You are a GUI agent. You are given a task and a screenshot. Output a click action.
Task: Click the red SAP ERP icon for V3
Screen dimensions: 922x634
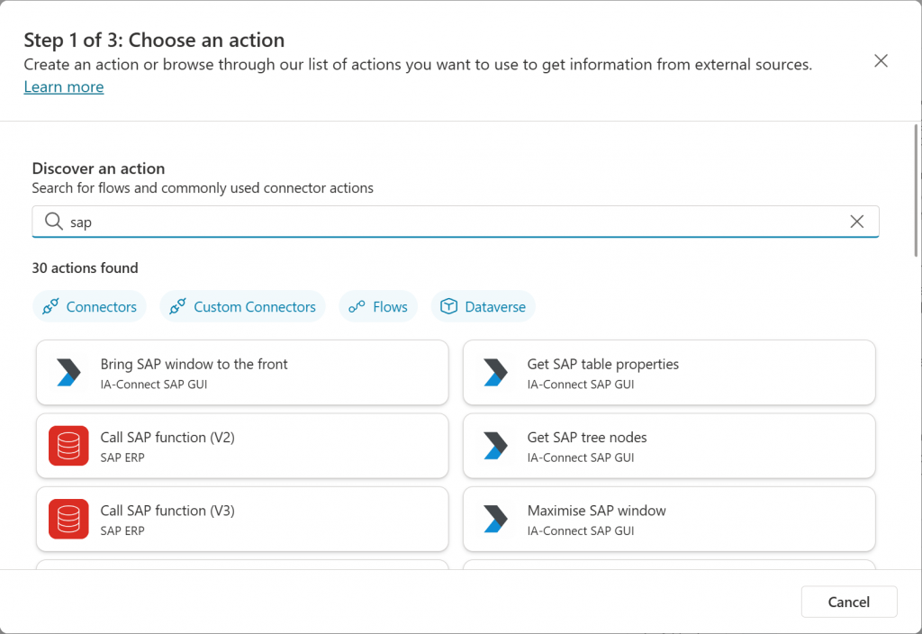click(x=68, y=518)
